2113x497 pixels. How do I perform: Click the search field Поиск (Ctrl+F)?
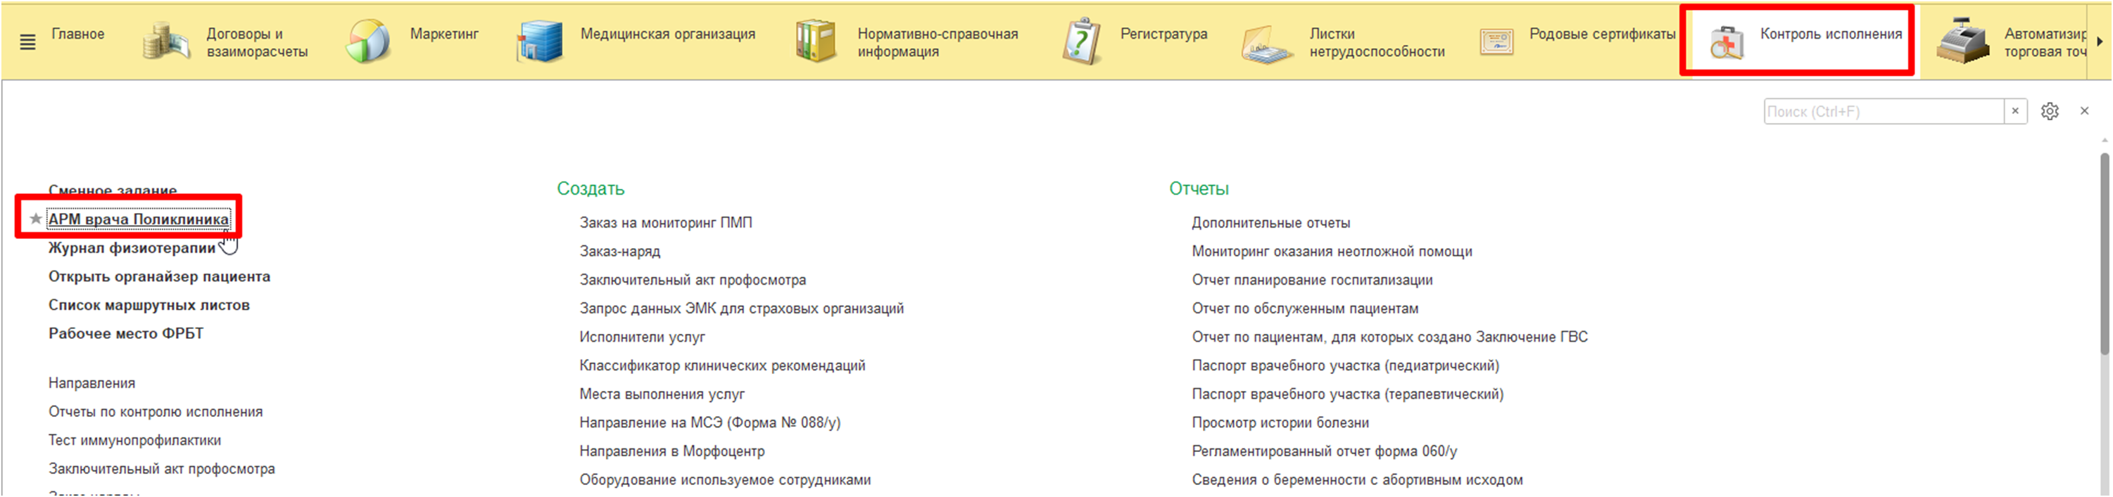[x=1883, y=111]
